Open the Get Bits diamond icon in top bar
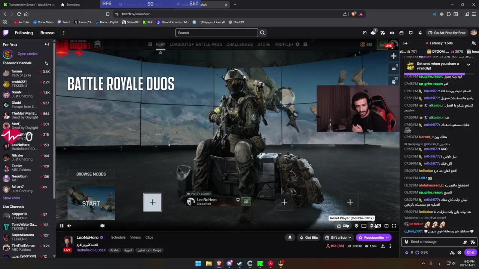Image resolution: width=479 pixels, height=269 pixels. pyautogui.click(x=420, y=33)
